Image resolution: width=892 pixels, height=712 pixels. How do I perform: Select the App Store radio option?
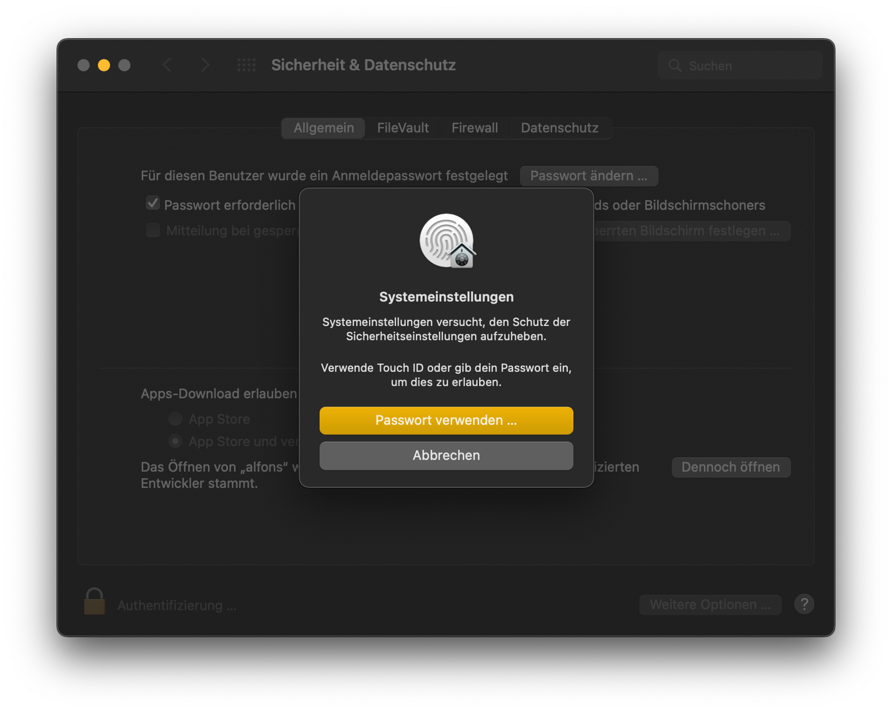(175, 418)
